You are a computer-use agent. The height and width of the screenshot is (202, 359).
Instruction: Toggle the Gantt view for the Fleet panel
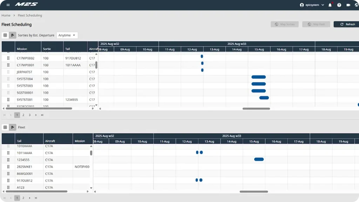click(x=13, y=127)
